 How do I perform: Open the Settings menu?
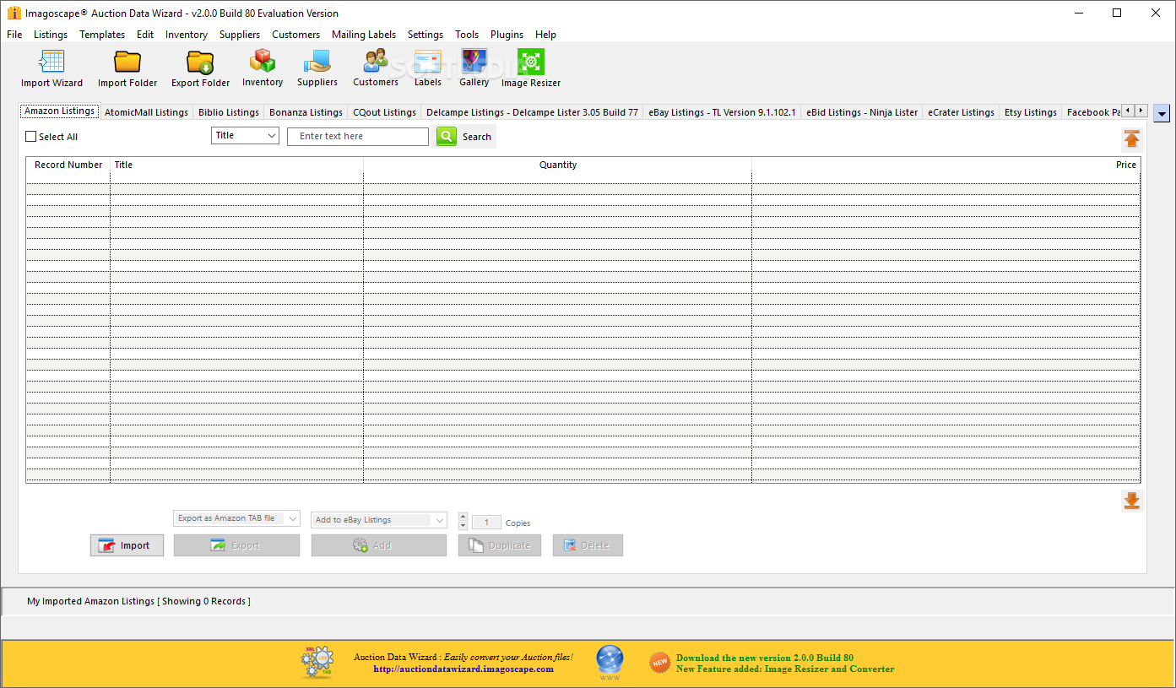click(425, 35)
